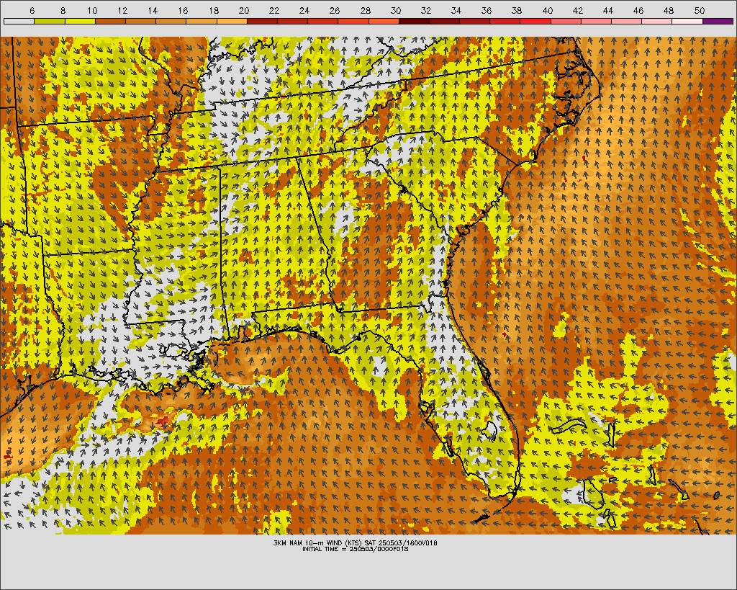Select the scale label "34"
The image size is (737, 590).
click(456, 11)
